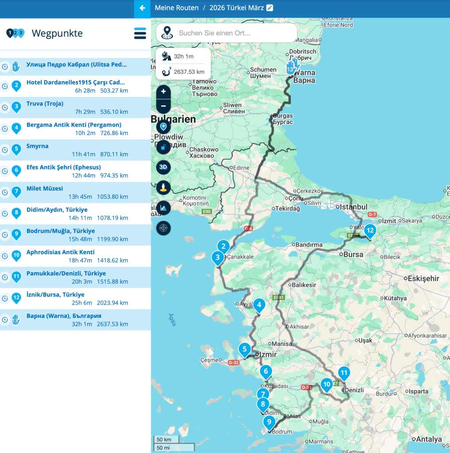450x453 pixels.
Task: Collapse the sidebar with the back arrow
Action: 142,8
